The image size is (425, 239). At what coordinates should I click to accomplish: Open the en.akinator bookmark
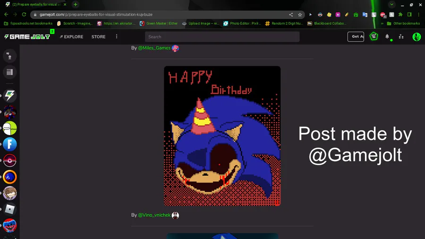(x=116, y=24)
